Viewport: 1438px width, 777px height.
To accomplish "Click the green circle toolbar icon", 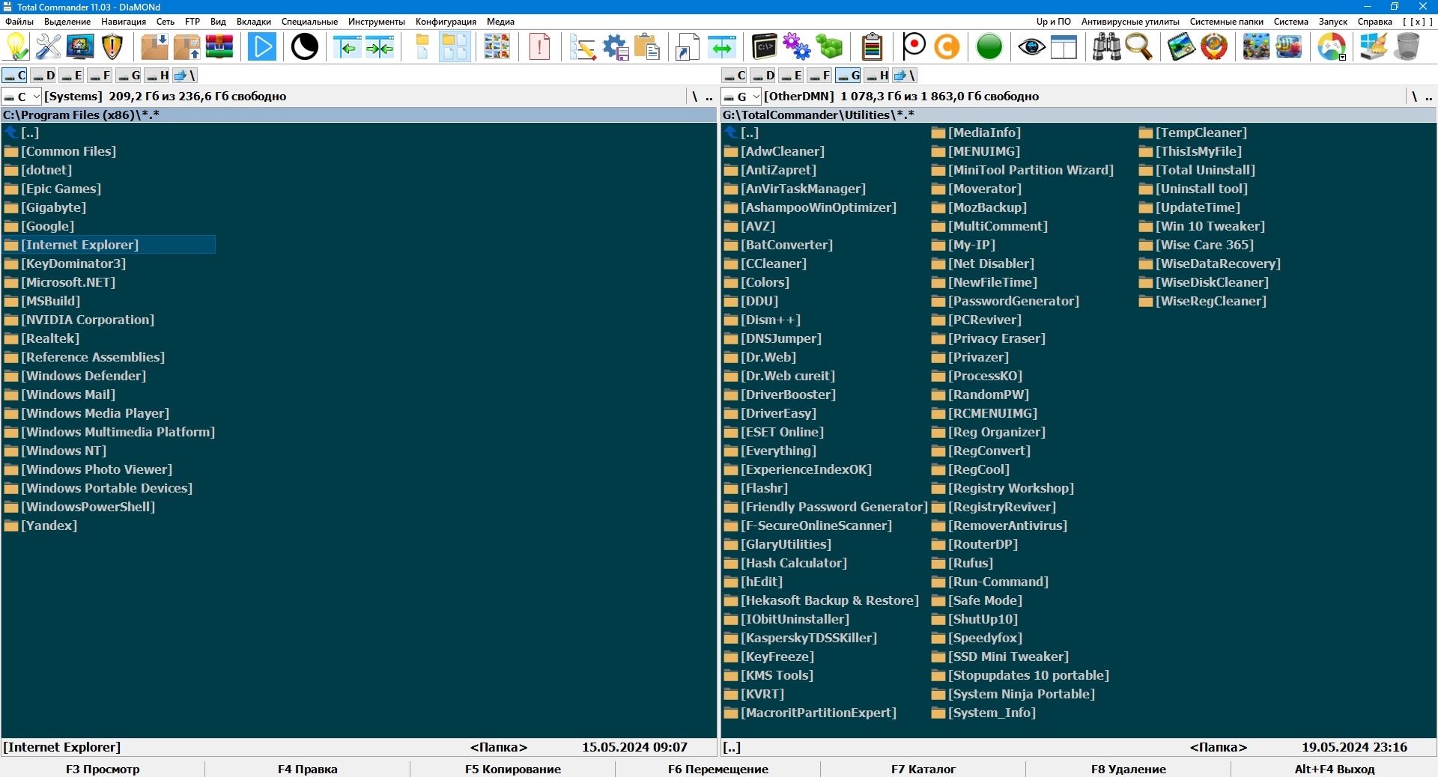I will coord(989,47).
